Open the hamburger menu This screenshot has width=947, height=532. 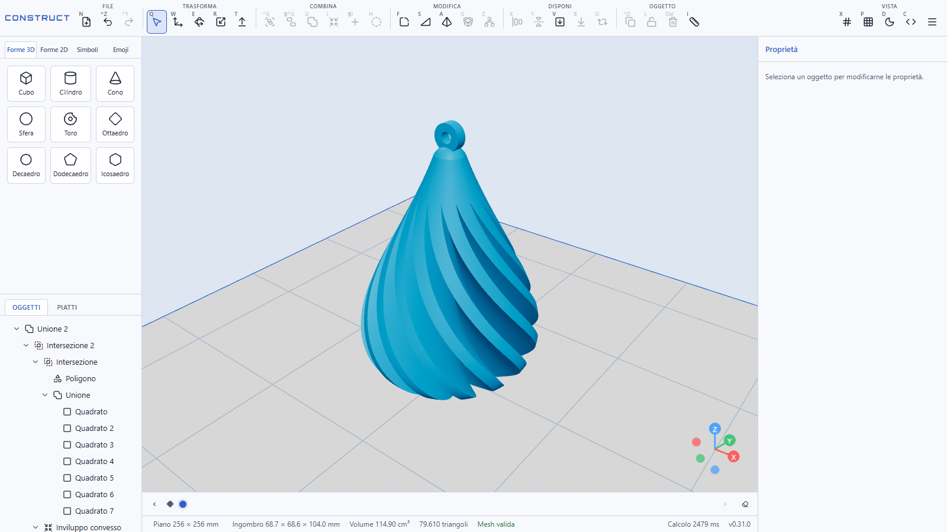tap(932, 22)
